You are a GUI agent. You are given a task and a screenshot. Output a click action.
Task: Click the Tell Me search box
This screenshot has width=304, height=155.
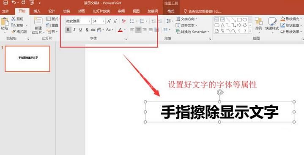203,11
